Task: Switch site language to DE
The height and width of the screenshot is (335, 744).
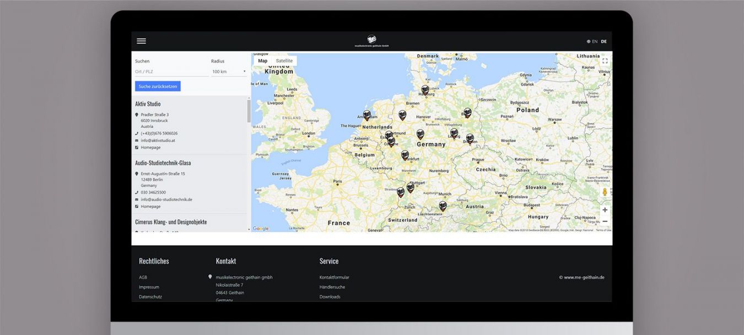Action: tap(604, 41)
